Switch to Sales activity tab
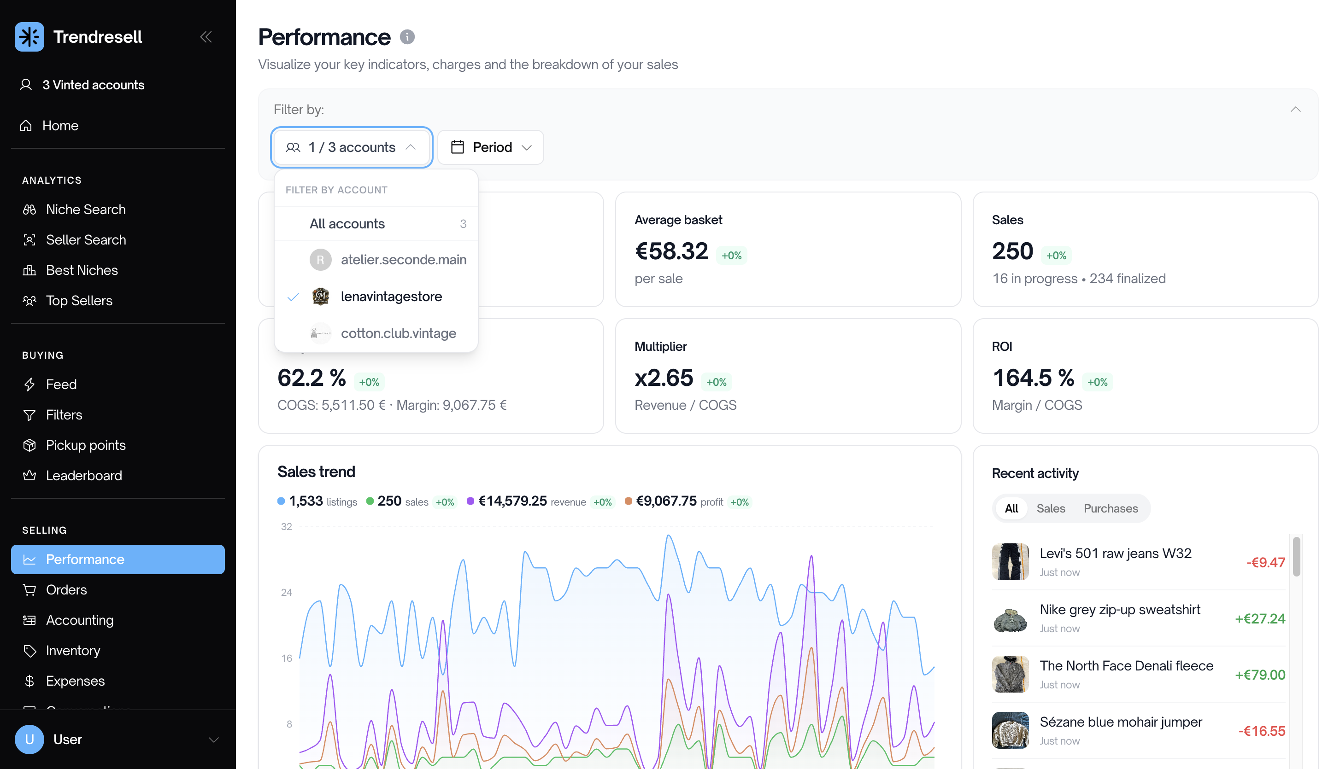Image resolution: width=1340 pixels, height=769 pixels. coord(1051,508)
